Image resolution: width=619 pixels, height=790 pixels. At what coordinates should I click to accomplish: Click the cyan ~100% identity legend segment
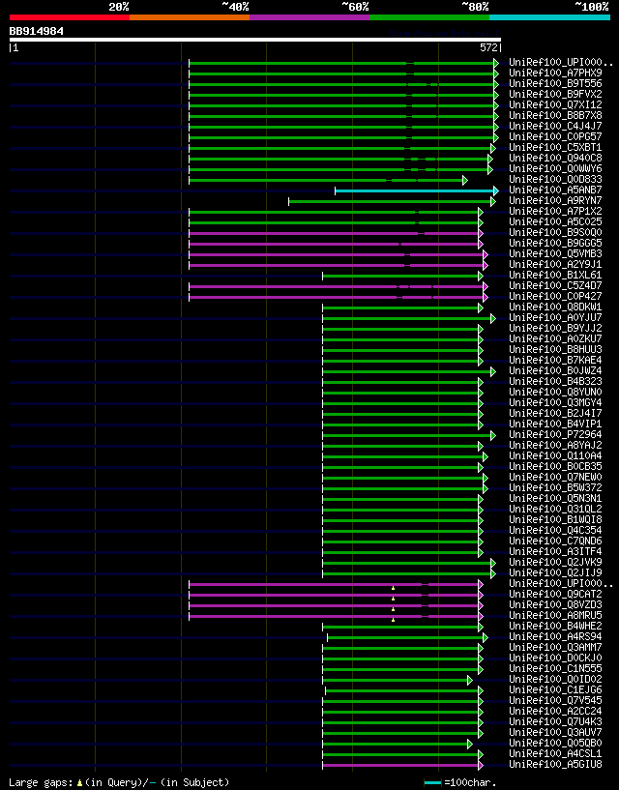549,17
